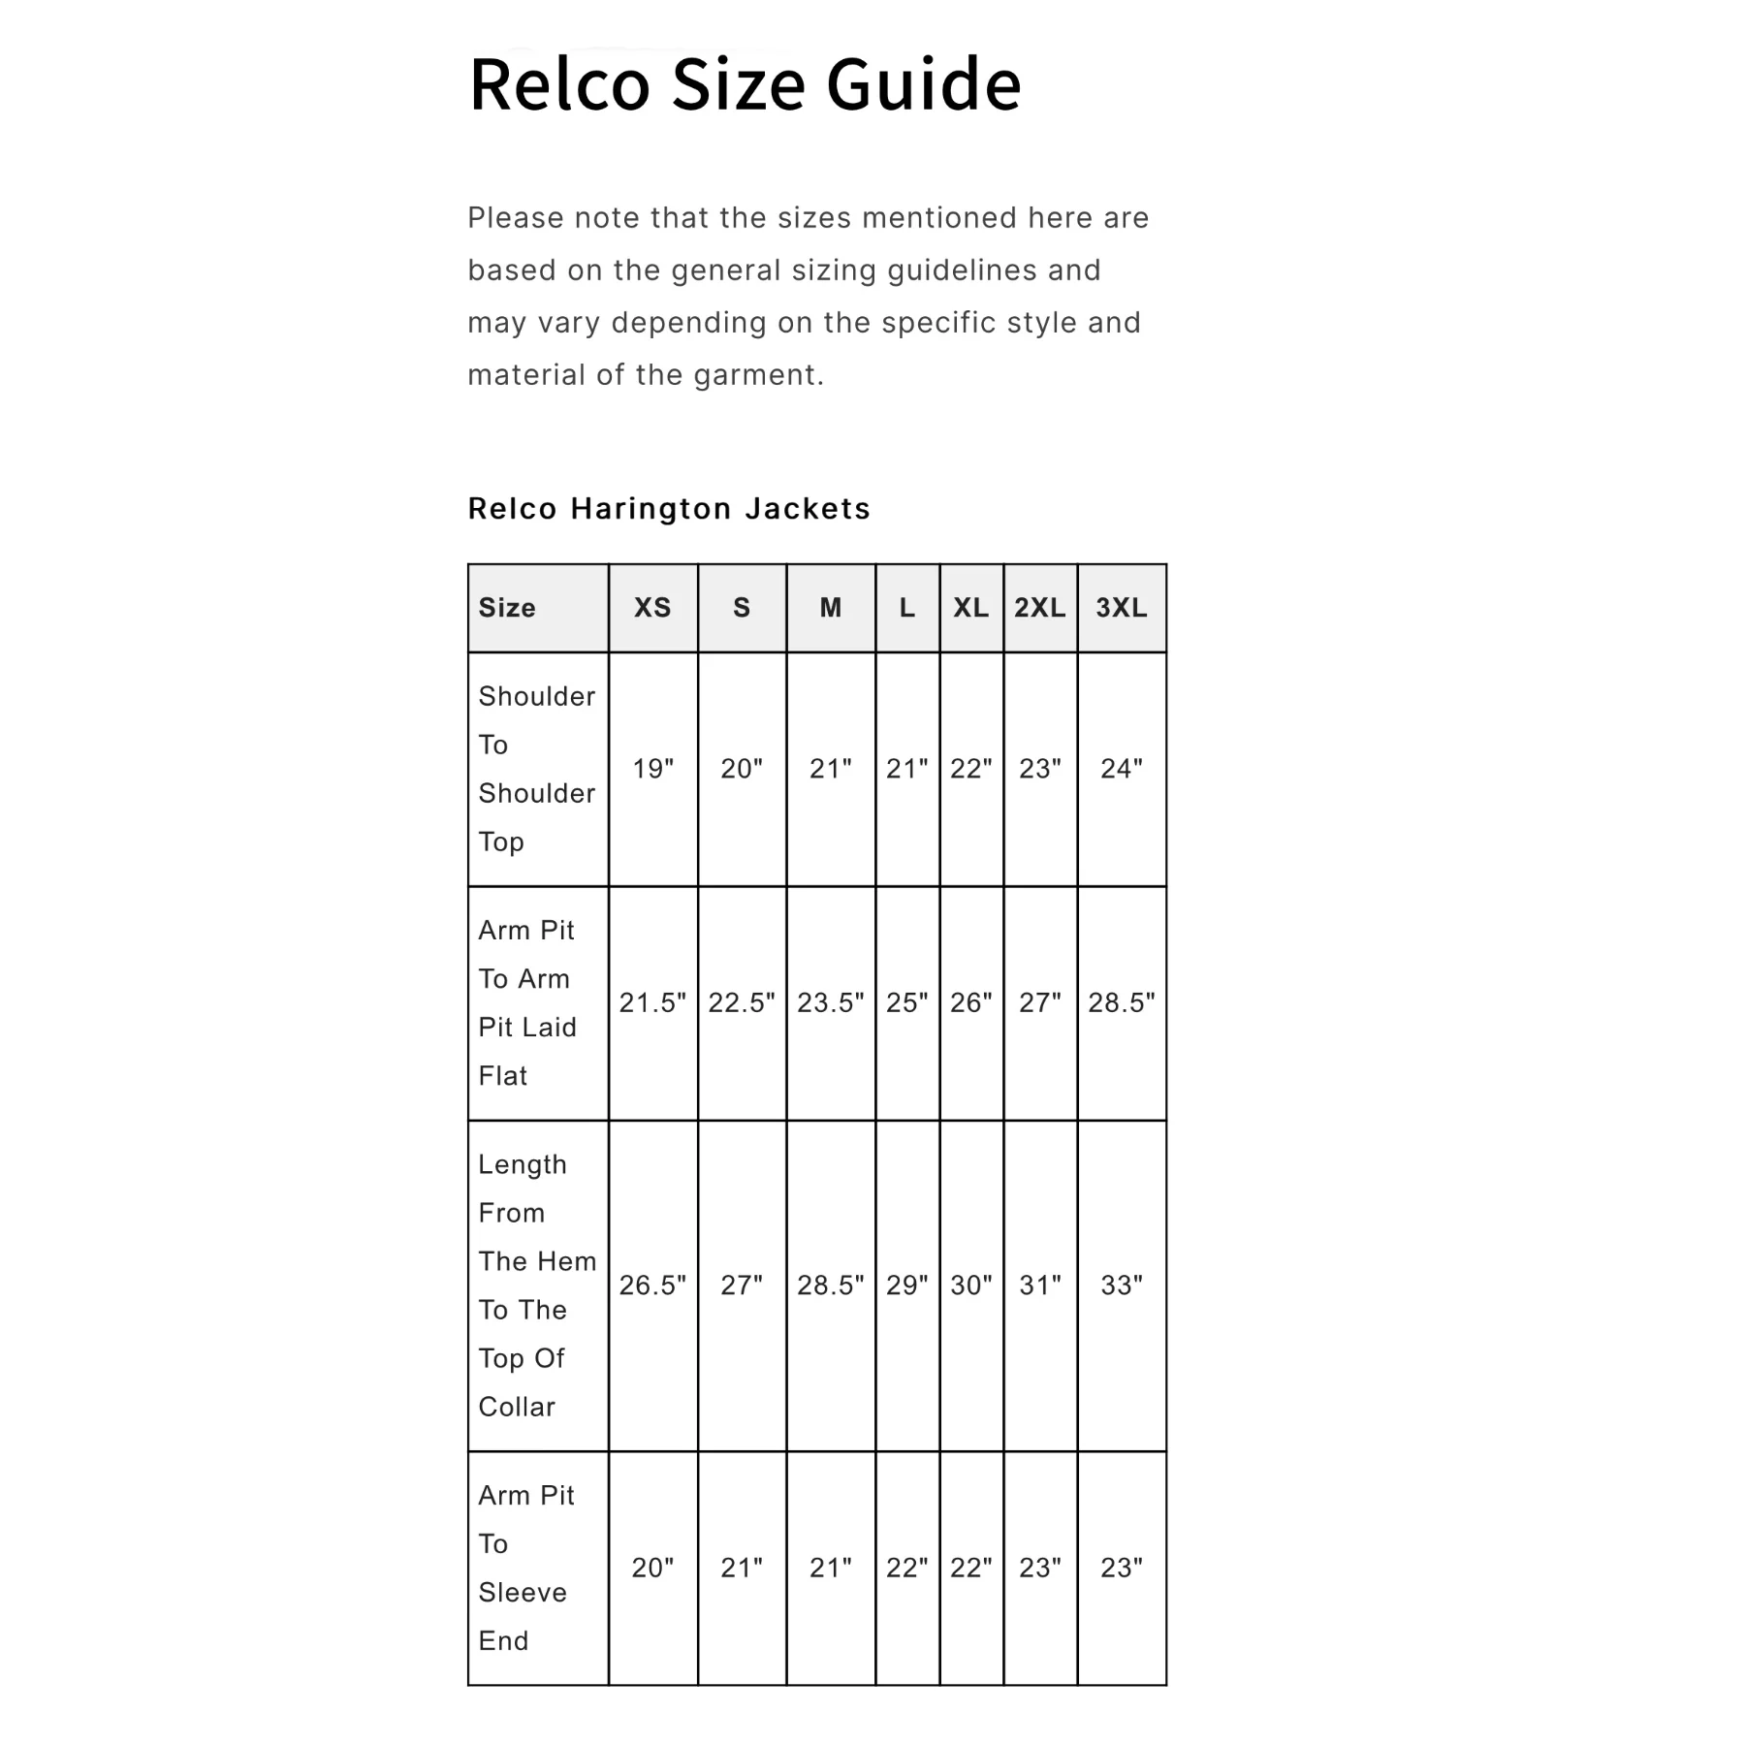The height and width of the screenshot is (1745, 1745).
Task: Select the 33" length cell for 3XL
Action: pyautogui.click(x=1122, y=1285)
